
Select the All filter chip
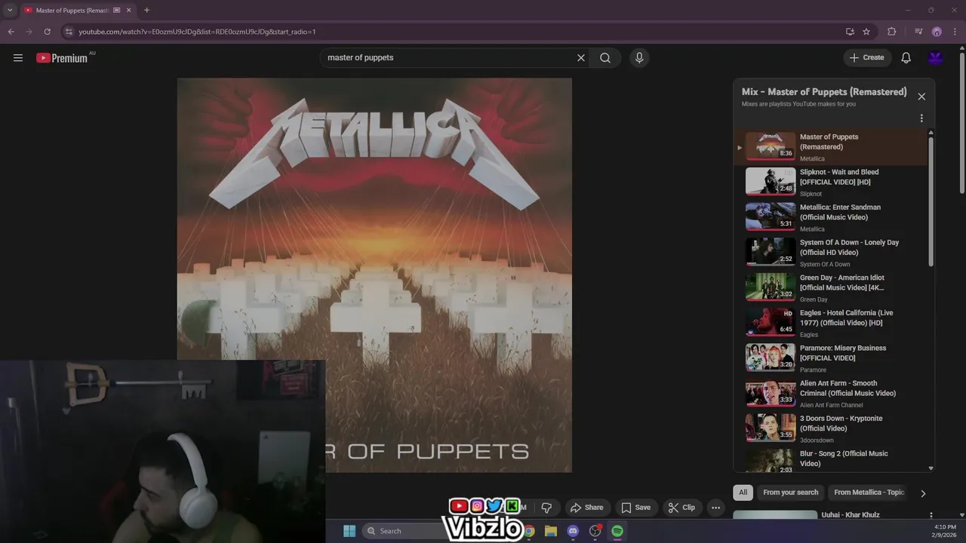(x=743, y=492)
